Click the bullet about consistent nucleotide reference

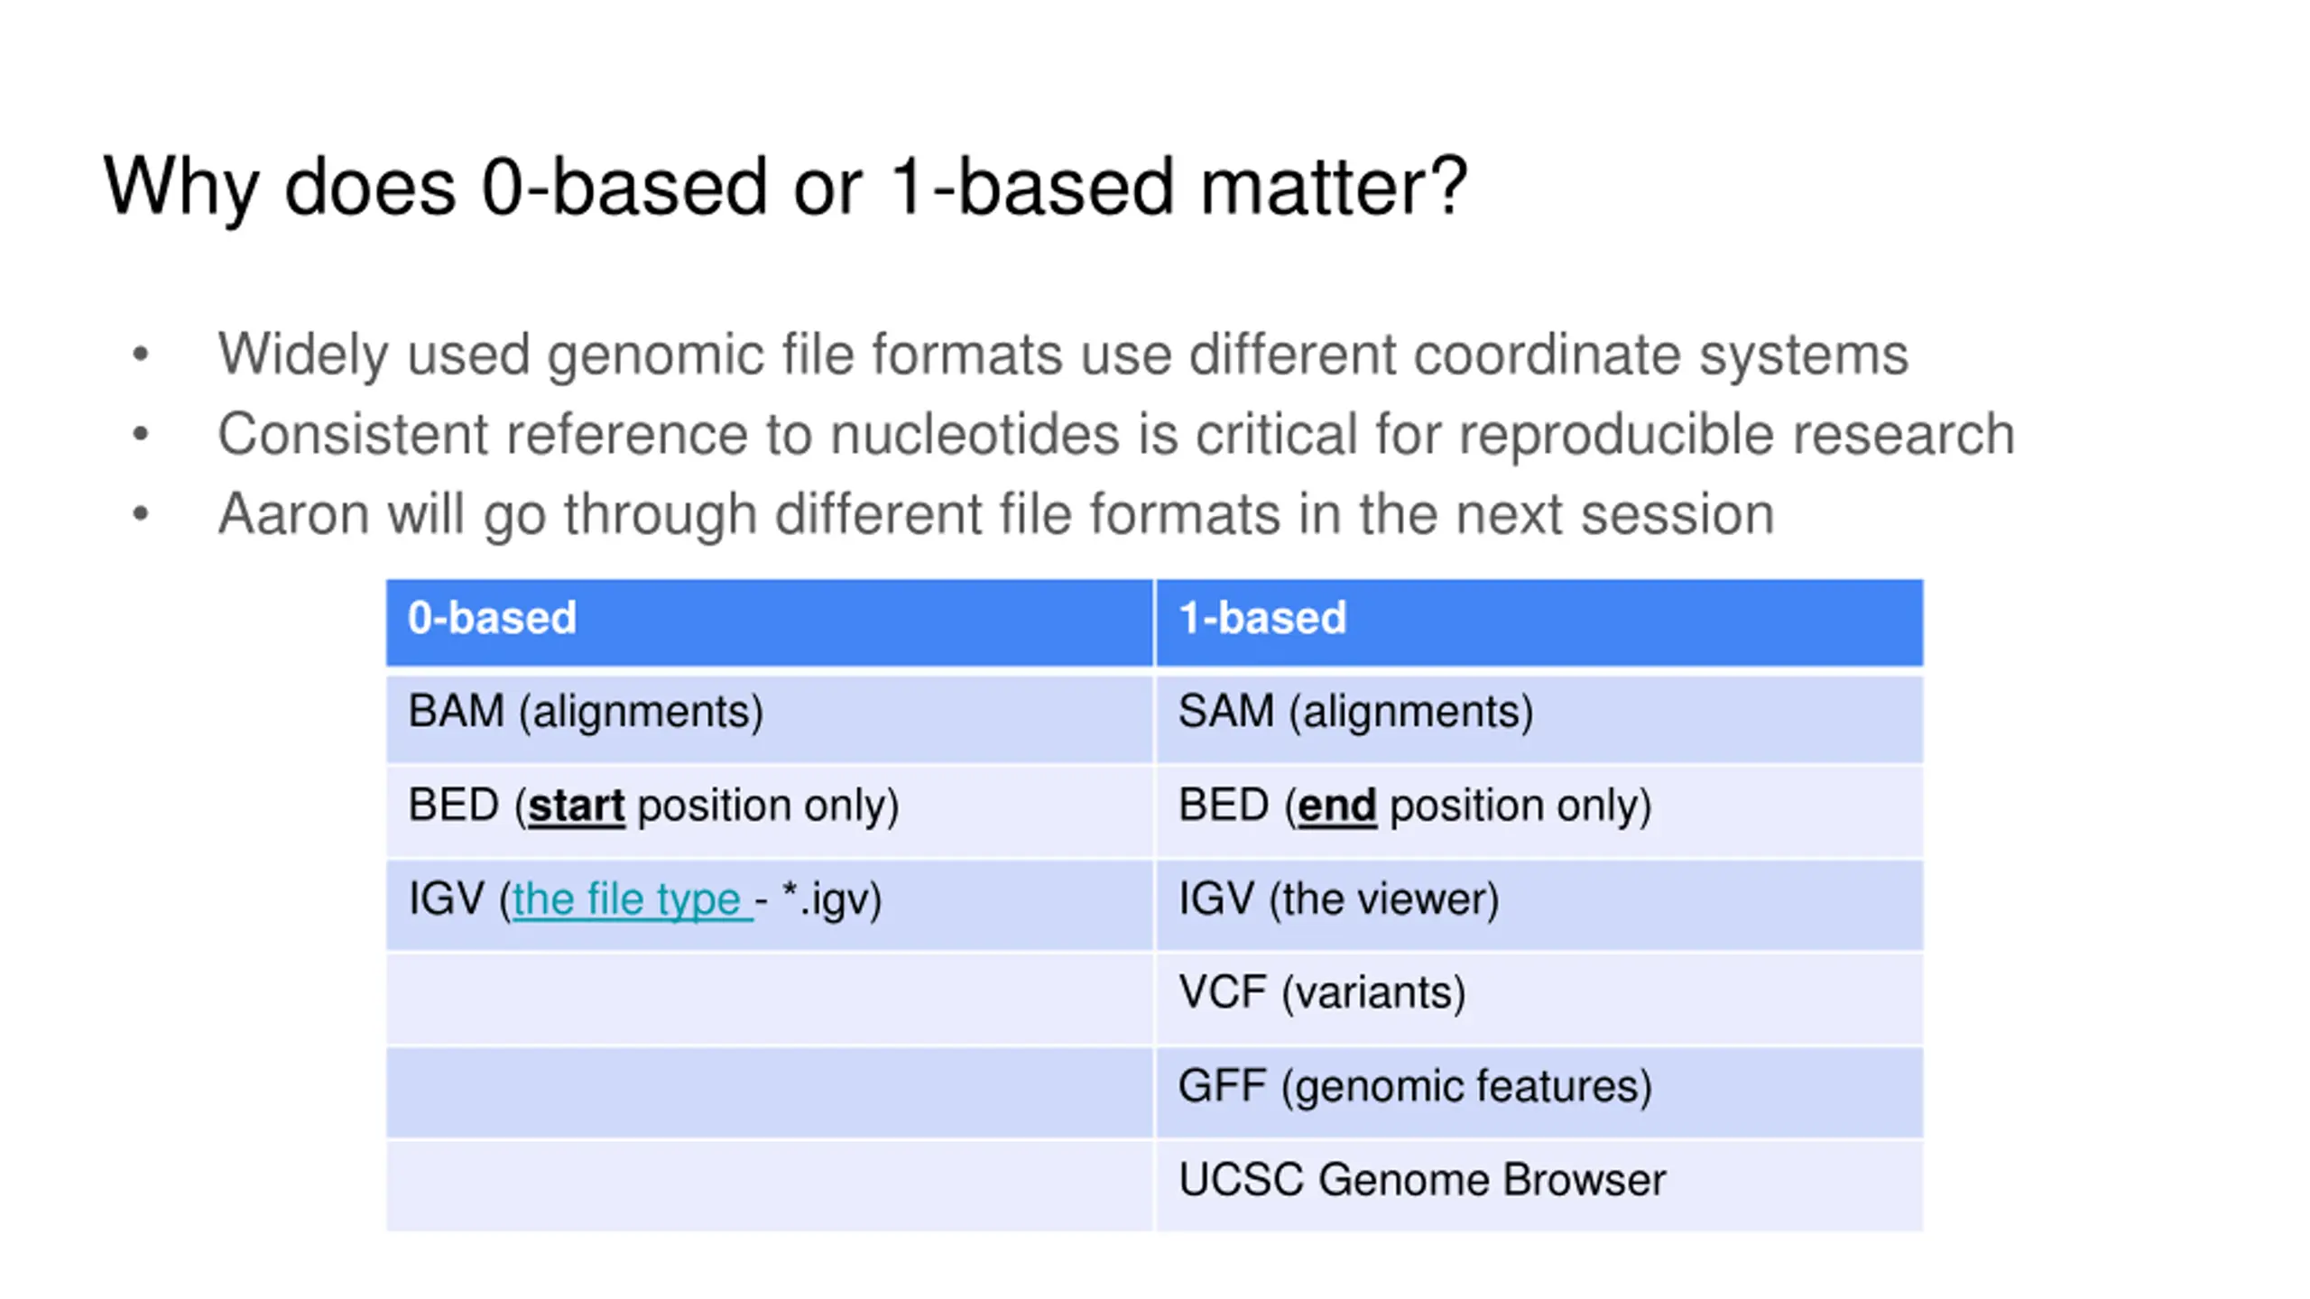click(1115, 435)
